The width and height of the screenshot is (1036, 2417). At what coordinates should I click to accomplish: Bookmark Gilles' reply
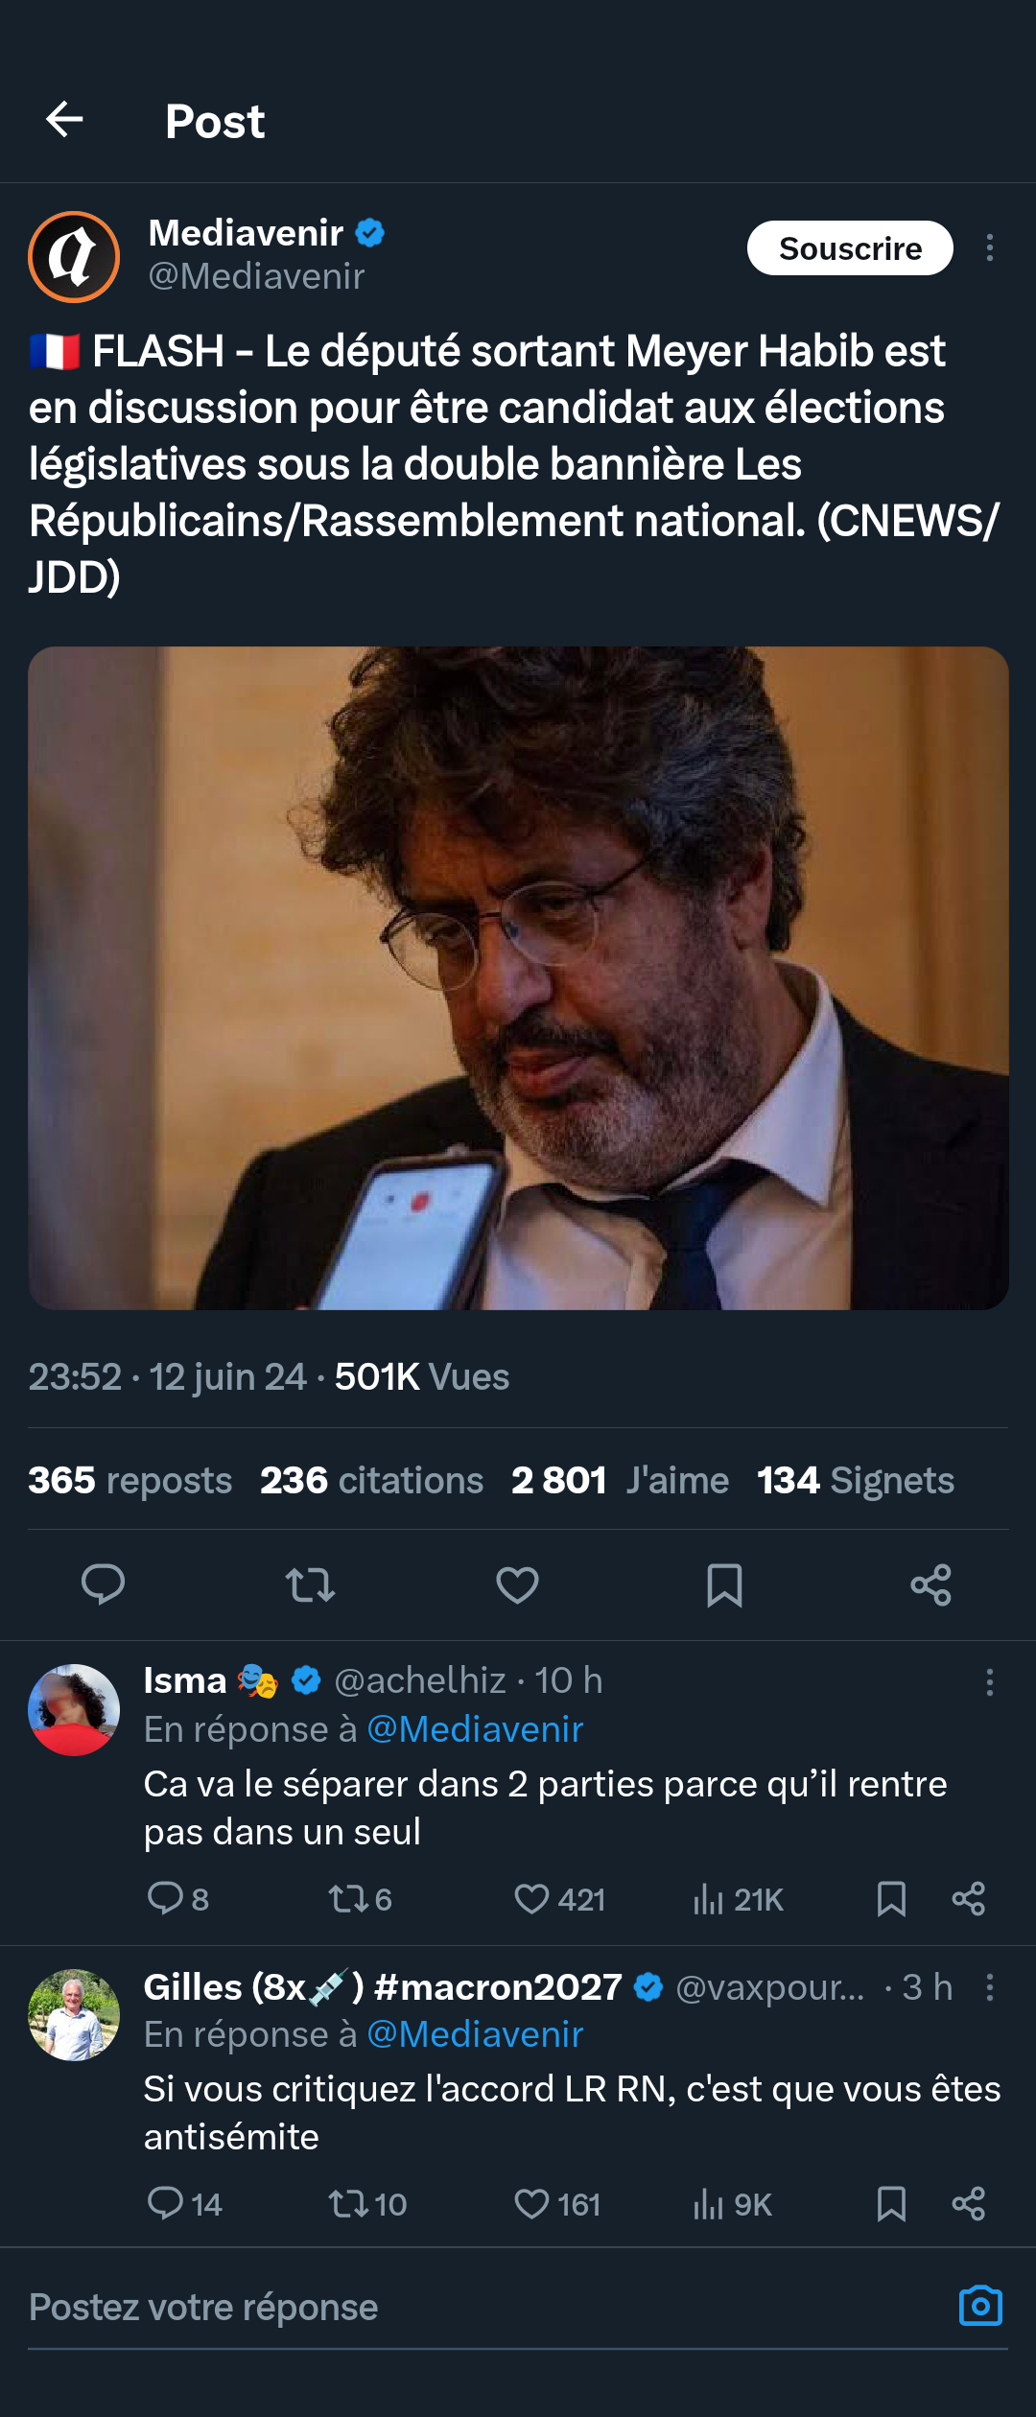890,2202
